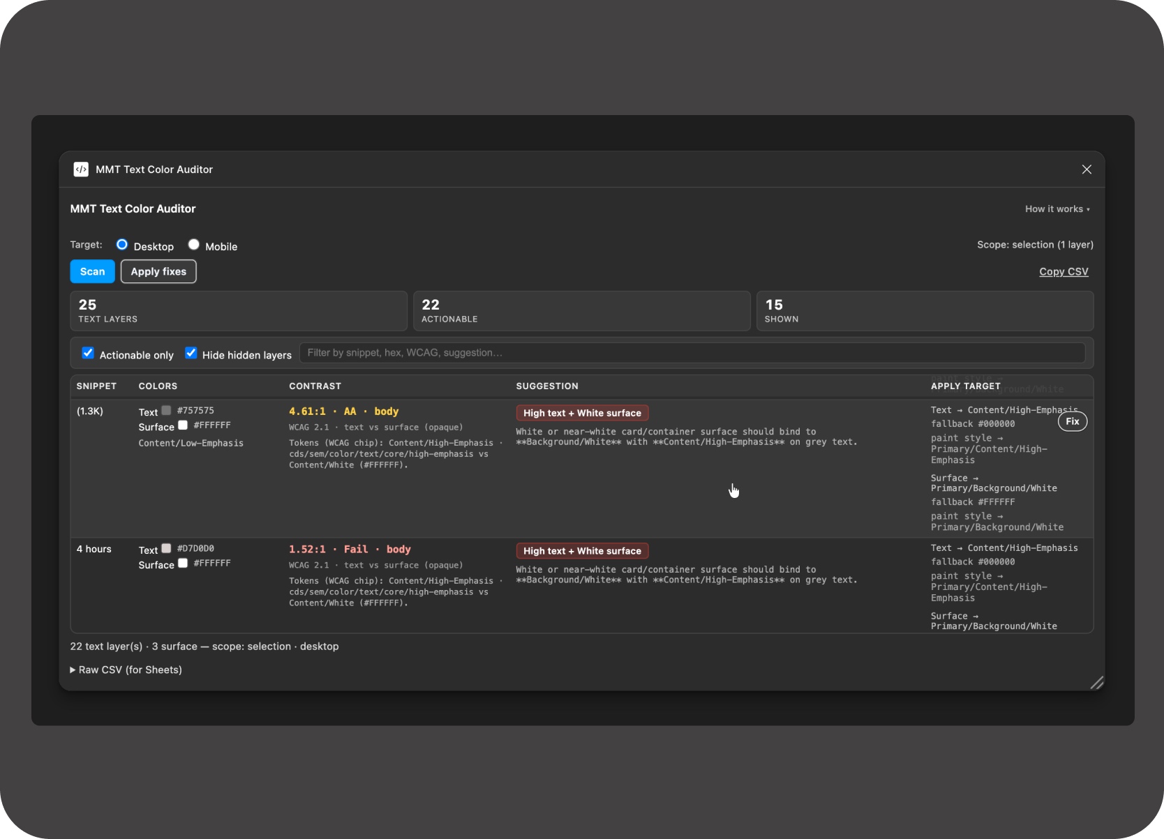The width and height of the screenshot is (1164, 839).
Task: Click the status line showing 22 text layer(s)
Action: 204,647
